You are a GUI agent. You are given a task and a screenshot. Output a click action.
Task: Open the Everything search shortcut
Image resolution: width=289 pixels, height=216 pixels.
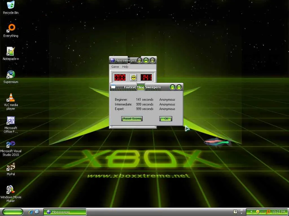point(11,31)
